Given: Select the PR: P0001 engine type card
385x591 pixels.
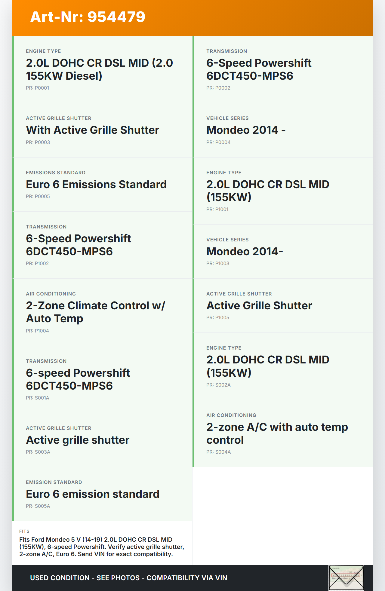Looking at the screenshot, I should (102, 69).
